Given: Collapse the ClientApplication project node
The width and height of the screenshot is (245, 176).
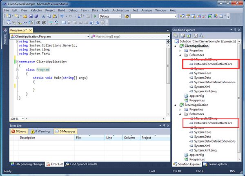Looking at the screenshot, I should click(x=176, y=46).
